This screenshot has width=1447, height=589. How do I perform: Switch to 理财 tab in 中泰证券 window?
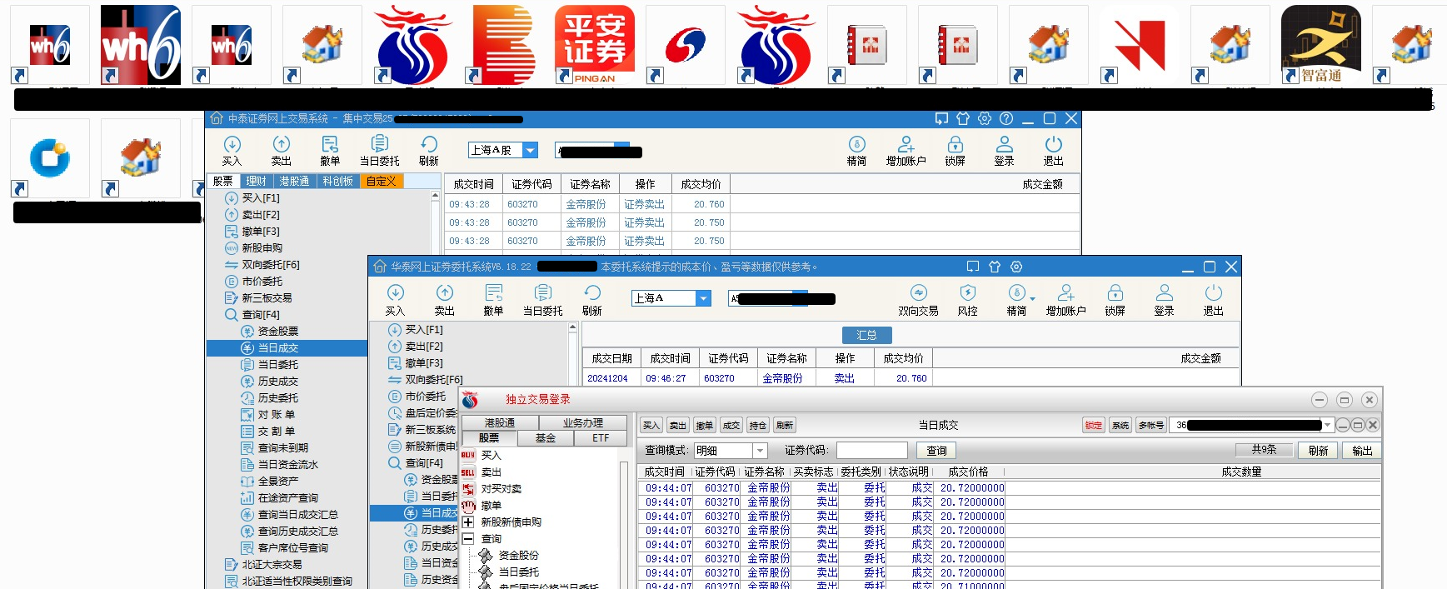[x=257, y=181]
